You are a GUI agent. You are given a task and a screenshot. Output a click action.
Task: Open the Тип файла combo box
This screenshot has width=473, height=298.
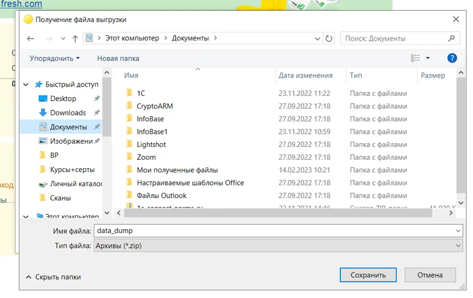278,246
